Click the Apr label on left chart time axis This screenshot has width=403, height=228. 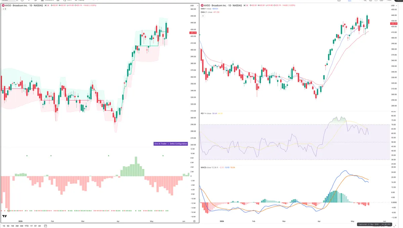[118, 221]
